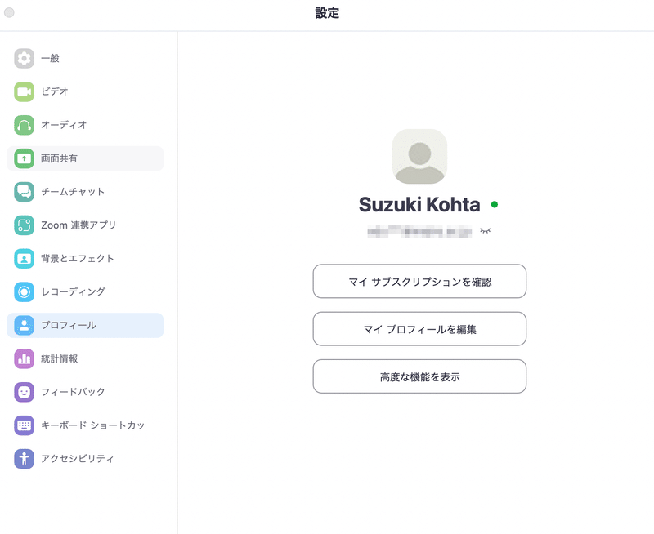Toggle email visibility with the eye icon
Screen dimensions: 654x534
[485, 231]
